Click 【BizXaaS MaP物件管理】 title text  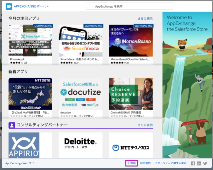[x=30, y=112]
